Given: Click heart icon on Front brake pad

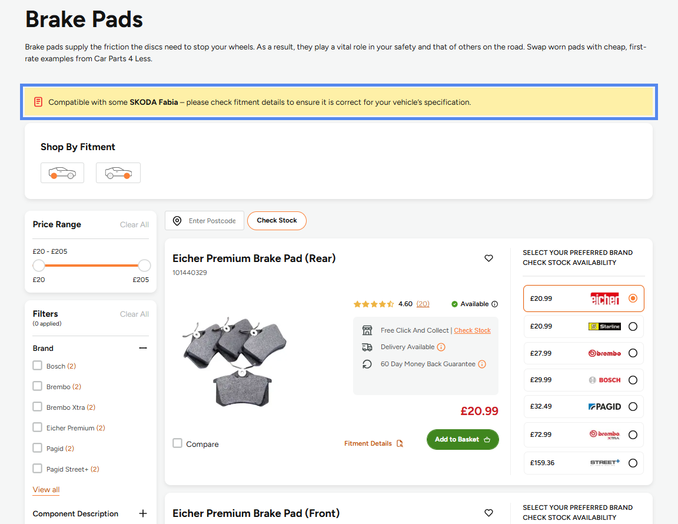Looking at the screenshot, I should [488, 513].
